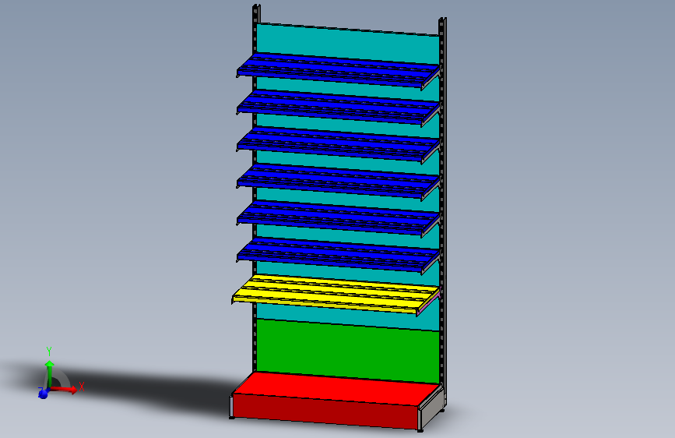Select the pink bracket under yellow shelf
This screenshot has height=438, width=675.
tap(429, 303)
